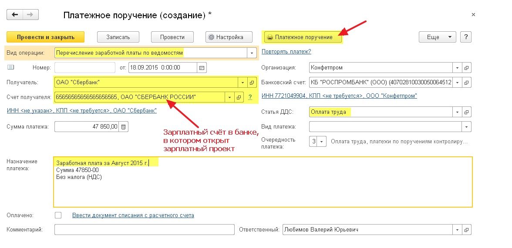Focus the Комментарий input field

pyautogui.click(x=145, y=229)
